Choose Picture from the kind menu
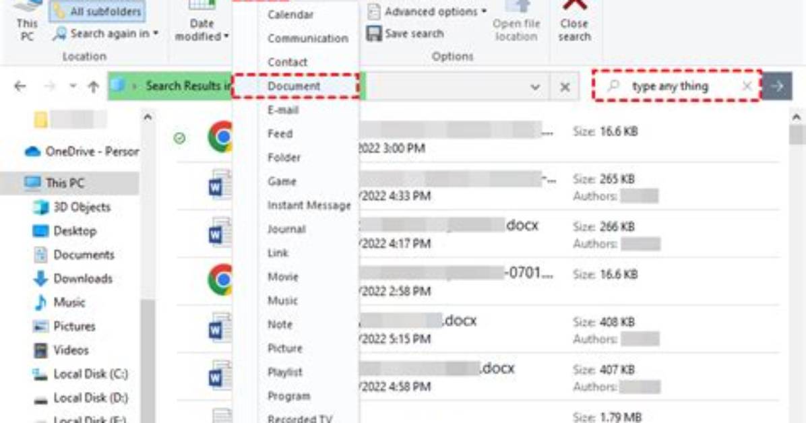This screenshot has width=806, height=423. [x=285, y=348]
